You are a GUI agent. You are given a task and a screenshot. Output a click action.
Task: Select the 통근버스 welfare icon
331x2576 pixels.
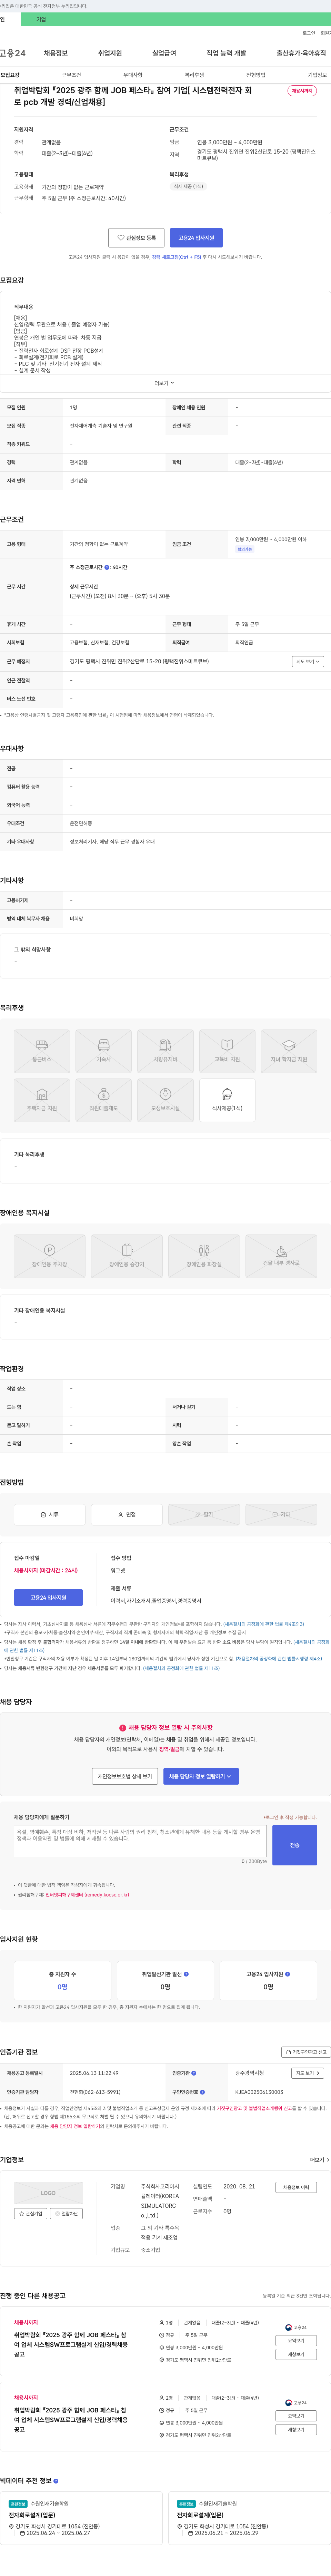42,1051
